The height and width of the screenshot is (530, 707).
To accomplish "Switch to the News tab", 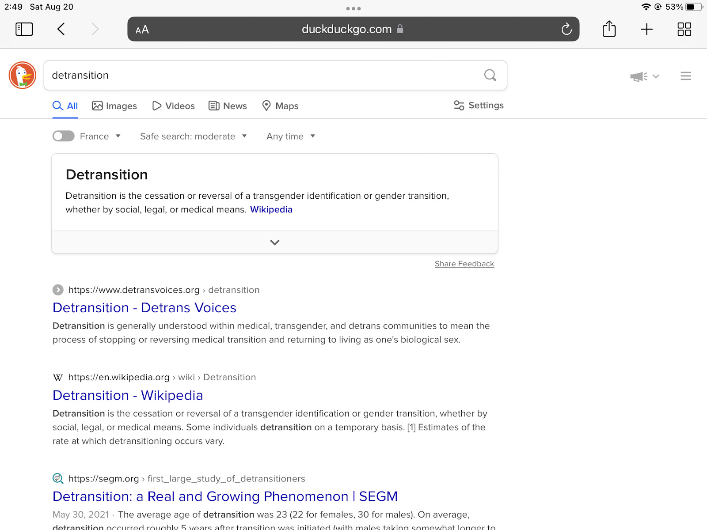I will pos(228,106).
